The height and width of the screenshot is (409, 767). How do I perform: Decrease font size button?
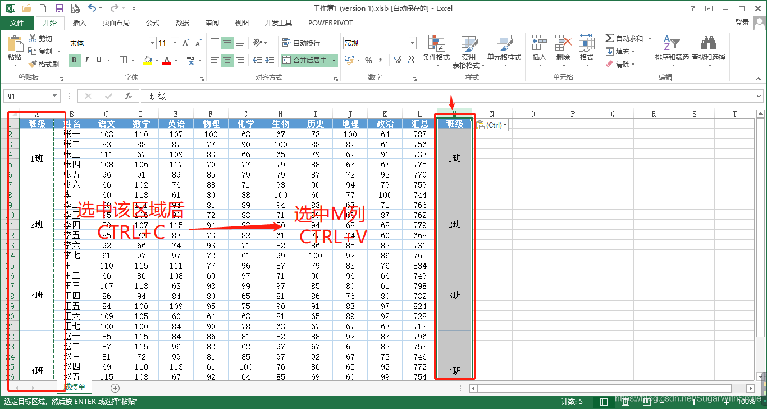pos(199,43)
